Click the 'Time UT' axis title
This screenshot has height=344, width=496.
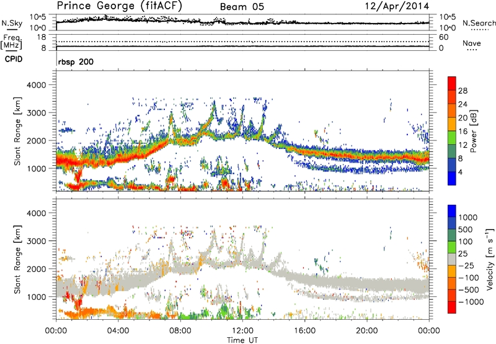242,340
